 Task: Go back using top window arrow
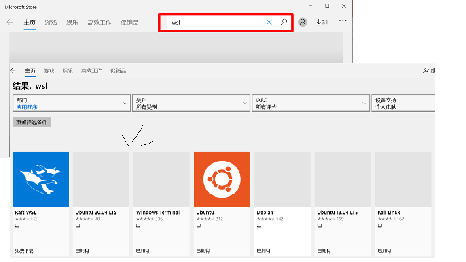point(10,22)
